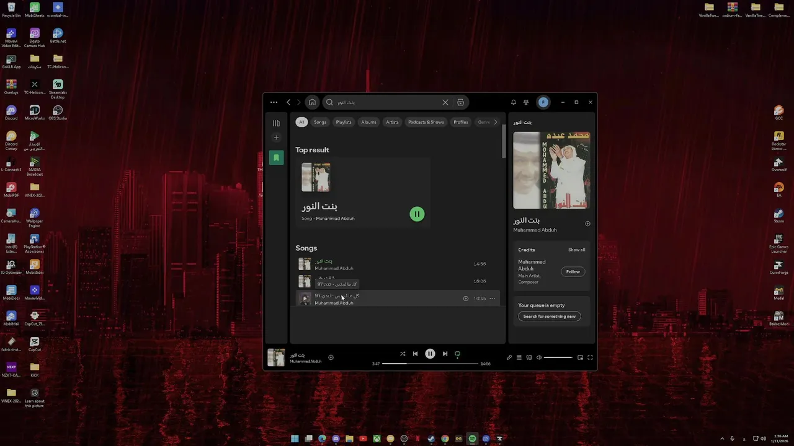Viewport: 794px width, 446px height.
Task: Open Spotify from the taskbar
Action: click(472, 439)
